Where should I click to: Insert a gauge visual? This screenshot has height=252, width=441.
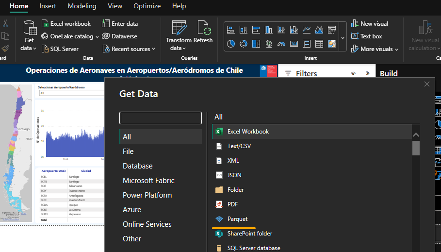coord(281,44)
